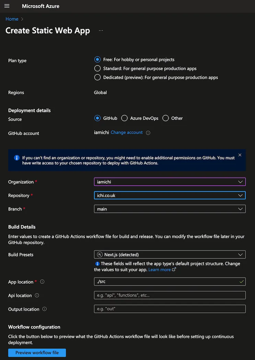Screen dimensions: 255x360
Task: Click the info icon next to App location
Action: 42,281
